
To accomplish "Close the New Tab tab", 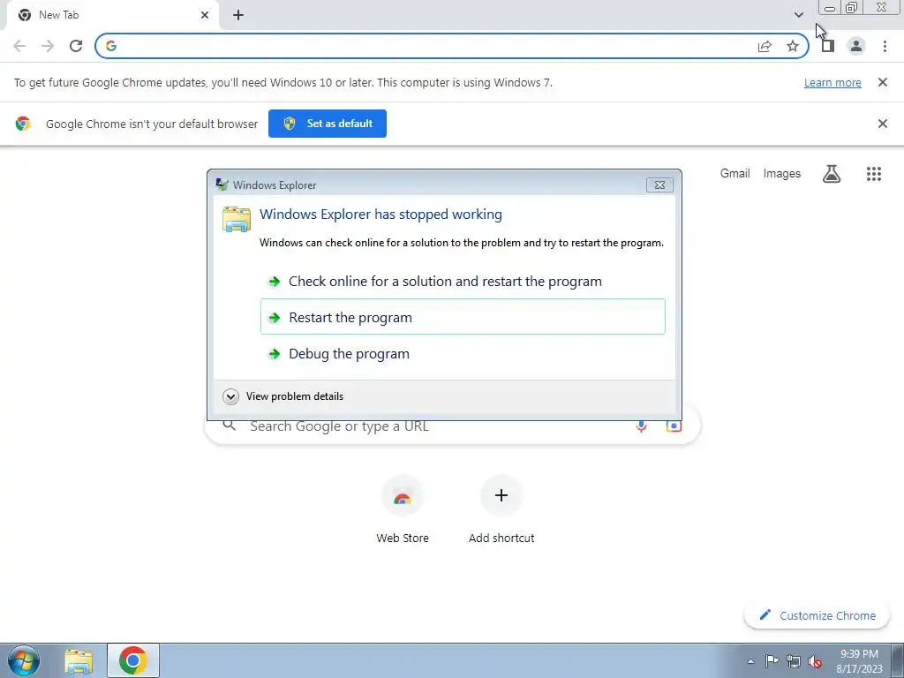I will (x=205, y=15).
